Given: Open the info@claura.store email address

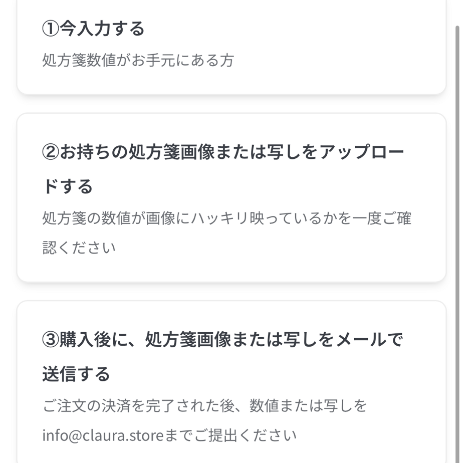Looking at the screenshot, I should (x=103, y=435).
